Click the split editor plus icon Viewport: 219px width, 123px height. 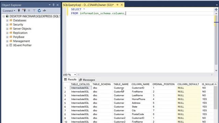(216, 10)
